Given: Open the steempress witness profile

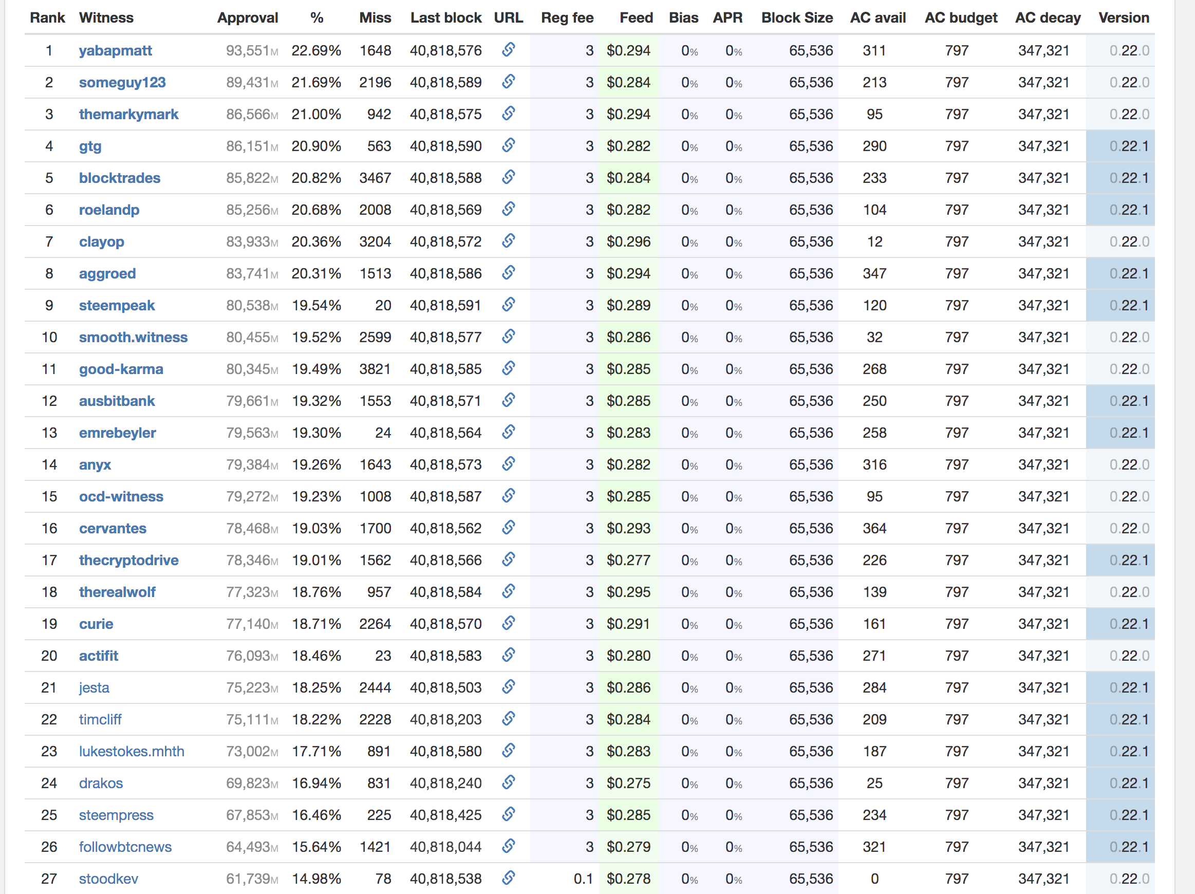Looking at the screenshot, I should (116, 816).
